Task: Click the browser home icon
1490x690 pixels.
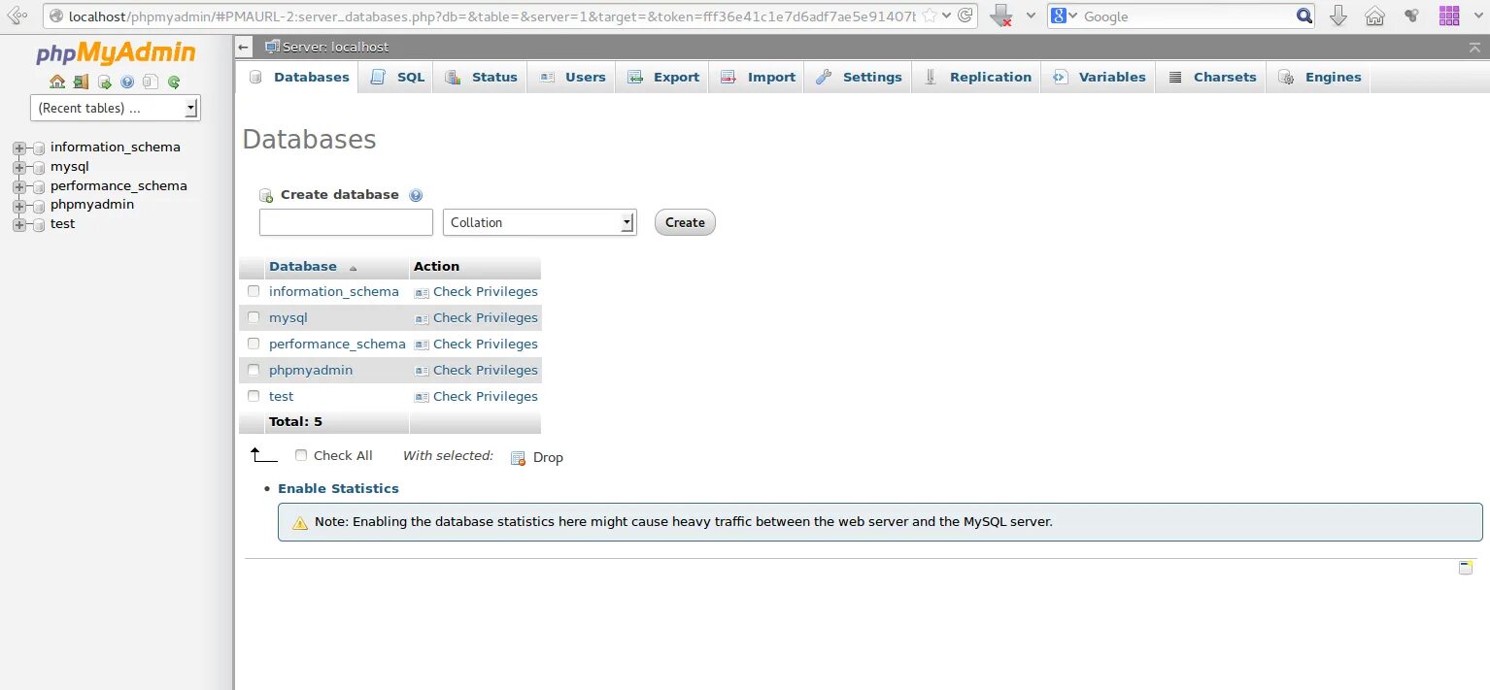Action: 1374,16
